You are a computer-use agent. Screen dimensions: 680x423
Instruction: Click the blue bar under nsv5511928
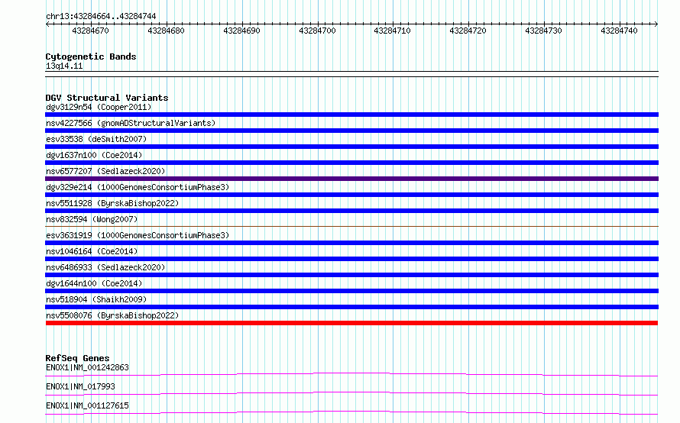[351, 211]
